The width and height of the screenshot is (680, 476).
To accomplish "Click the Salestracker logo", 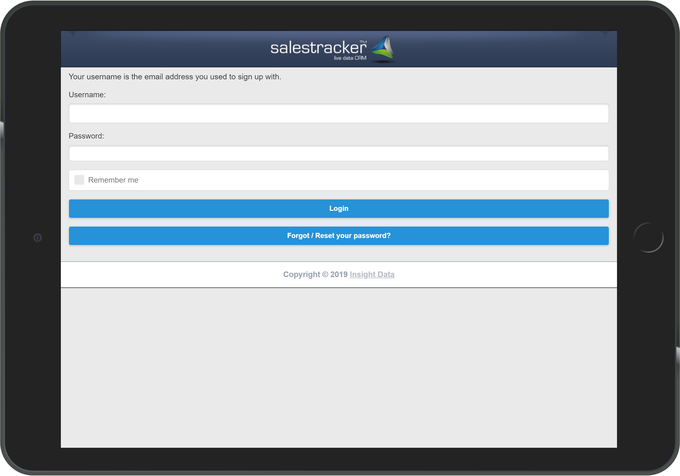I will point(332,49).
